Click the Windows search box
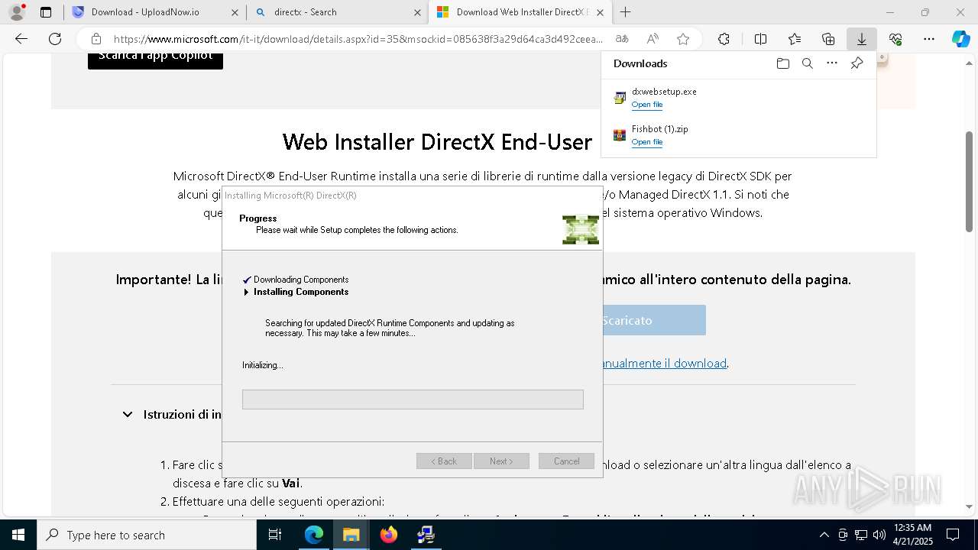This screenshot has height=550, width=978. coord(147,535)
